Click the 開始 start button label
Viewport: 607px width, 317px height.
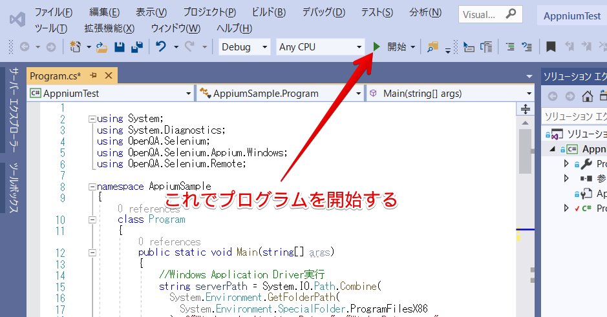[396, 46]
